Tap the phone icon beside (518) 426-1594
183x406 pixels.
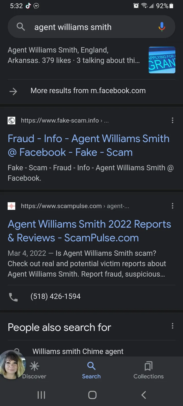[13, 297]
